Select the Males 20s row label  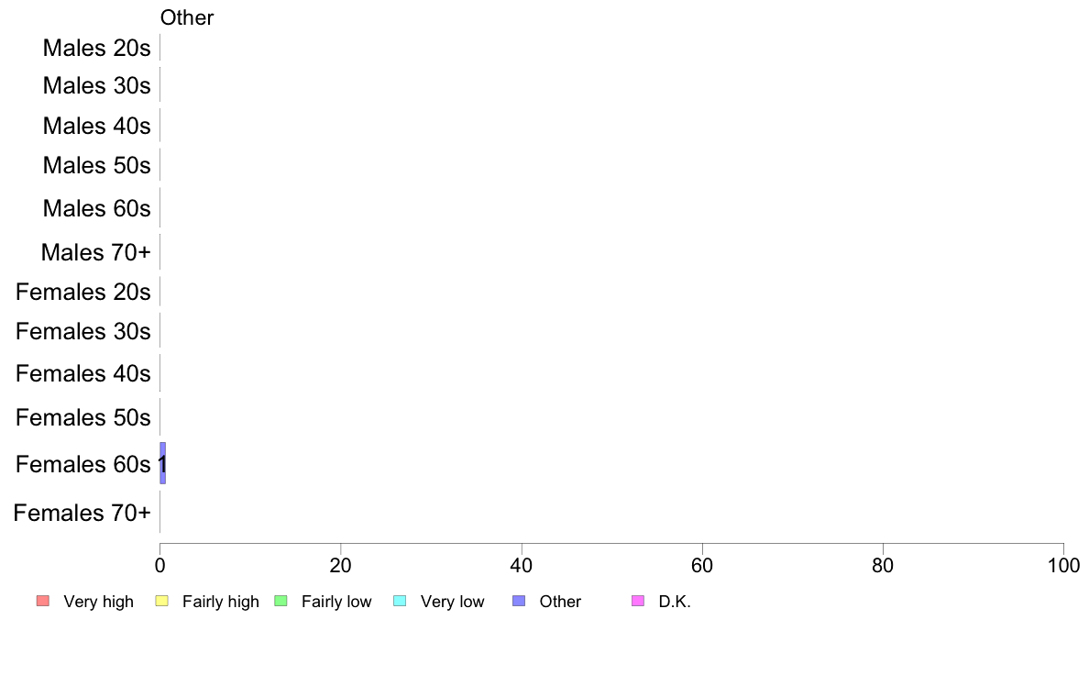tap(96, 48)
